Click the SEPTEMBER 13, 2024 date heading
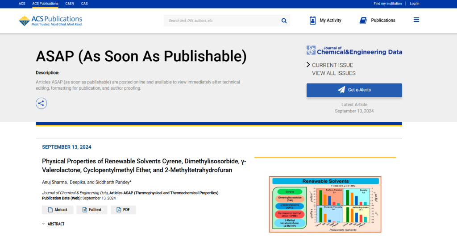The height and width of the screenshot is (237, 457). (x=66, y=147)
